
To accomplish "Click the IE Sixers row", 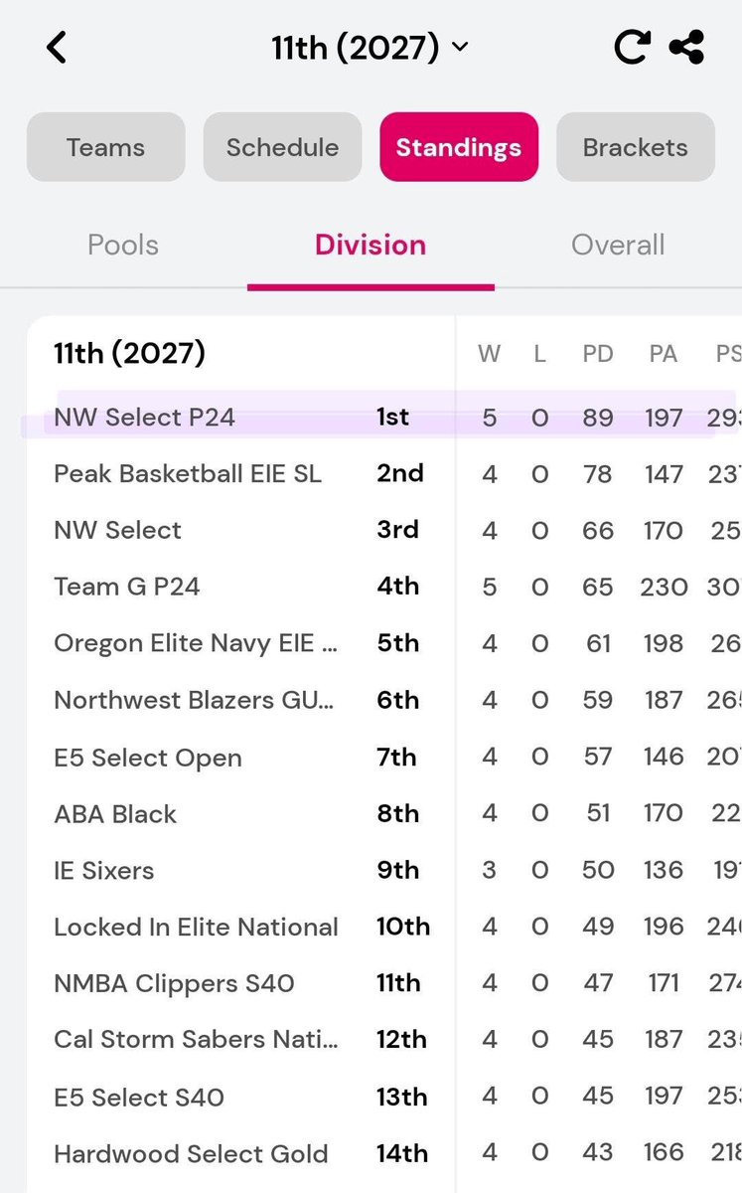I will [x=384, y=871].
